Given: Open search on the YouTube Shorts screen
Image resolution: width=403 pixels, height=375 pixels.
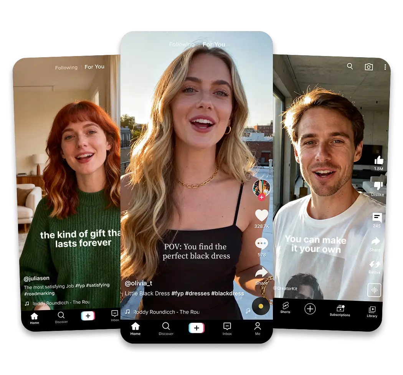Looking at the screenshot, I should tap(350, 66).
